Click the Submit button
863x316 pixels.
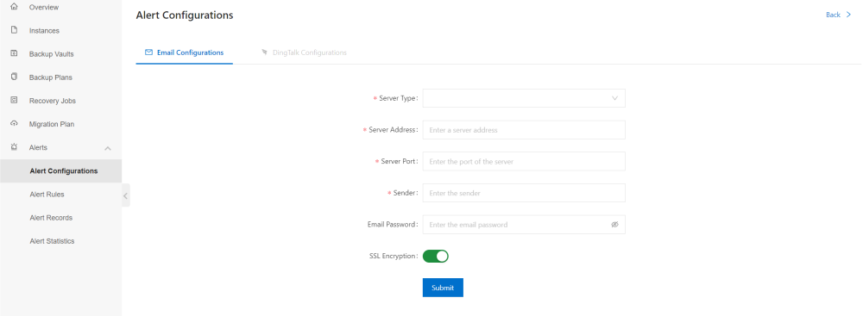443,288
